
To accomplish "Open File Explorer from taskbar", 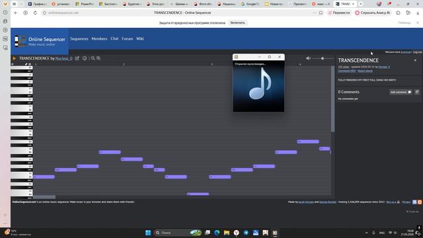I will (227, 233).
